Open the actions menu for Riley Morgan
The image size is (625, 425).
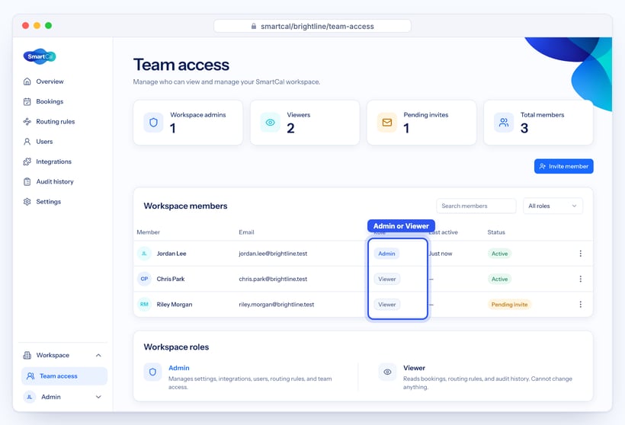pos(580,305)
